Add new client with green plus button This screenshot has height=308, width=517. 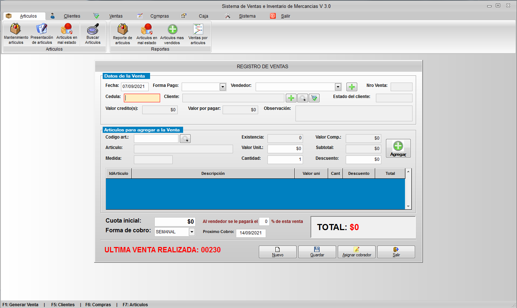coord(291,98)
